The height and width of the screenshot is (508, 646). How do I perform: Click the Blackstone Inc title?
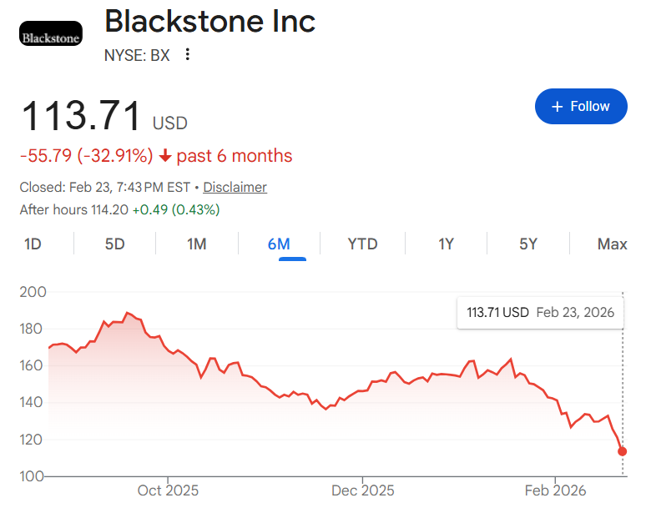209,21
